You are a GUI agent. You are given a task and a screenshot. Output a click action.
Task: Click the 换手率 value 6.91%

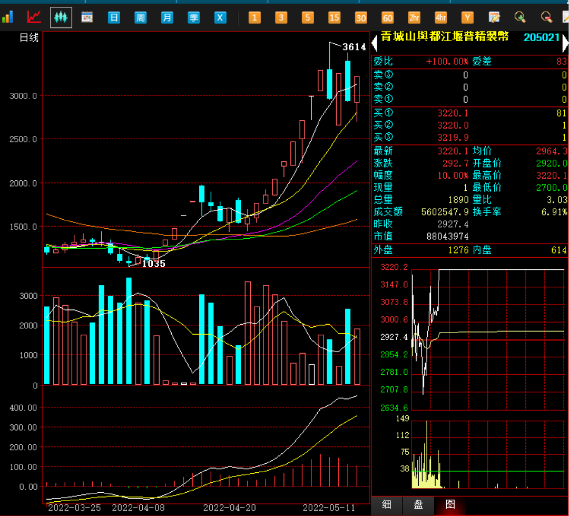(554, 212)
